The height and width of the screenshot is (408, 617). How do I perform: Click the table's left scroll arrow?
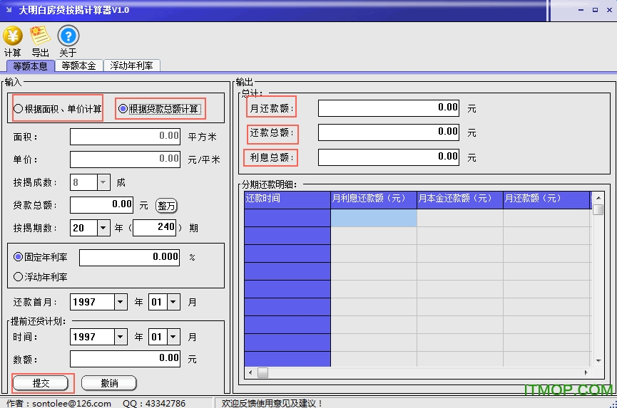[250, 372]
